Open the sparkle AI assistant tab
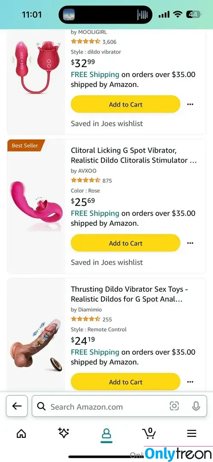 64,433
